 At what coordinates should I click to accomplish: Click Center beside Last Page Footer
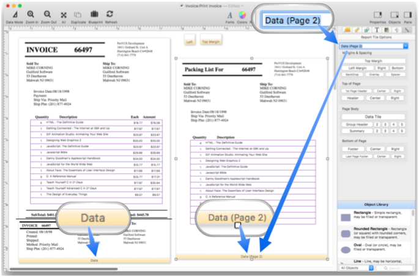tap(381, 156)
